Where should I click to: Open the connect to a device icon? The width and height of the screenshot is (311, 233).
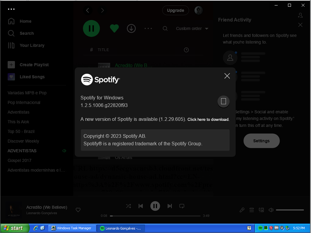point(261,210)
